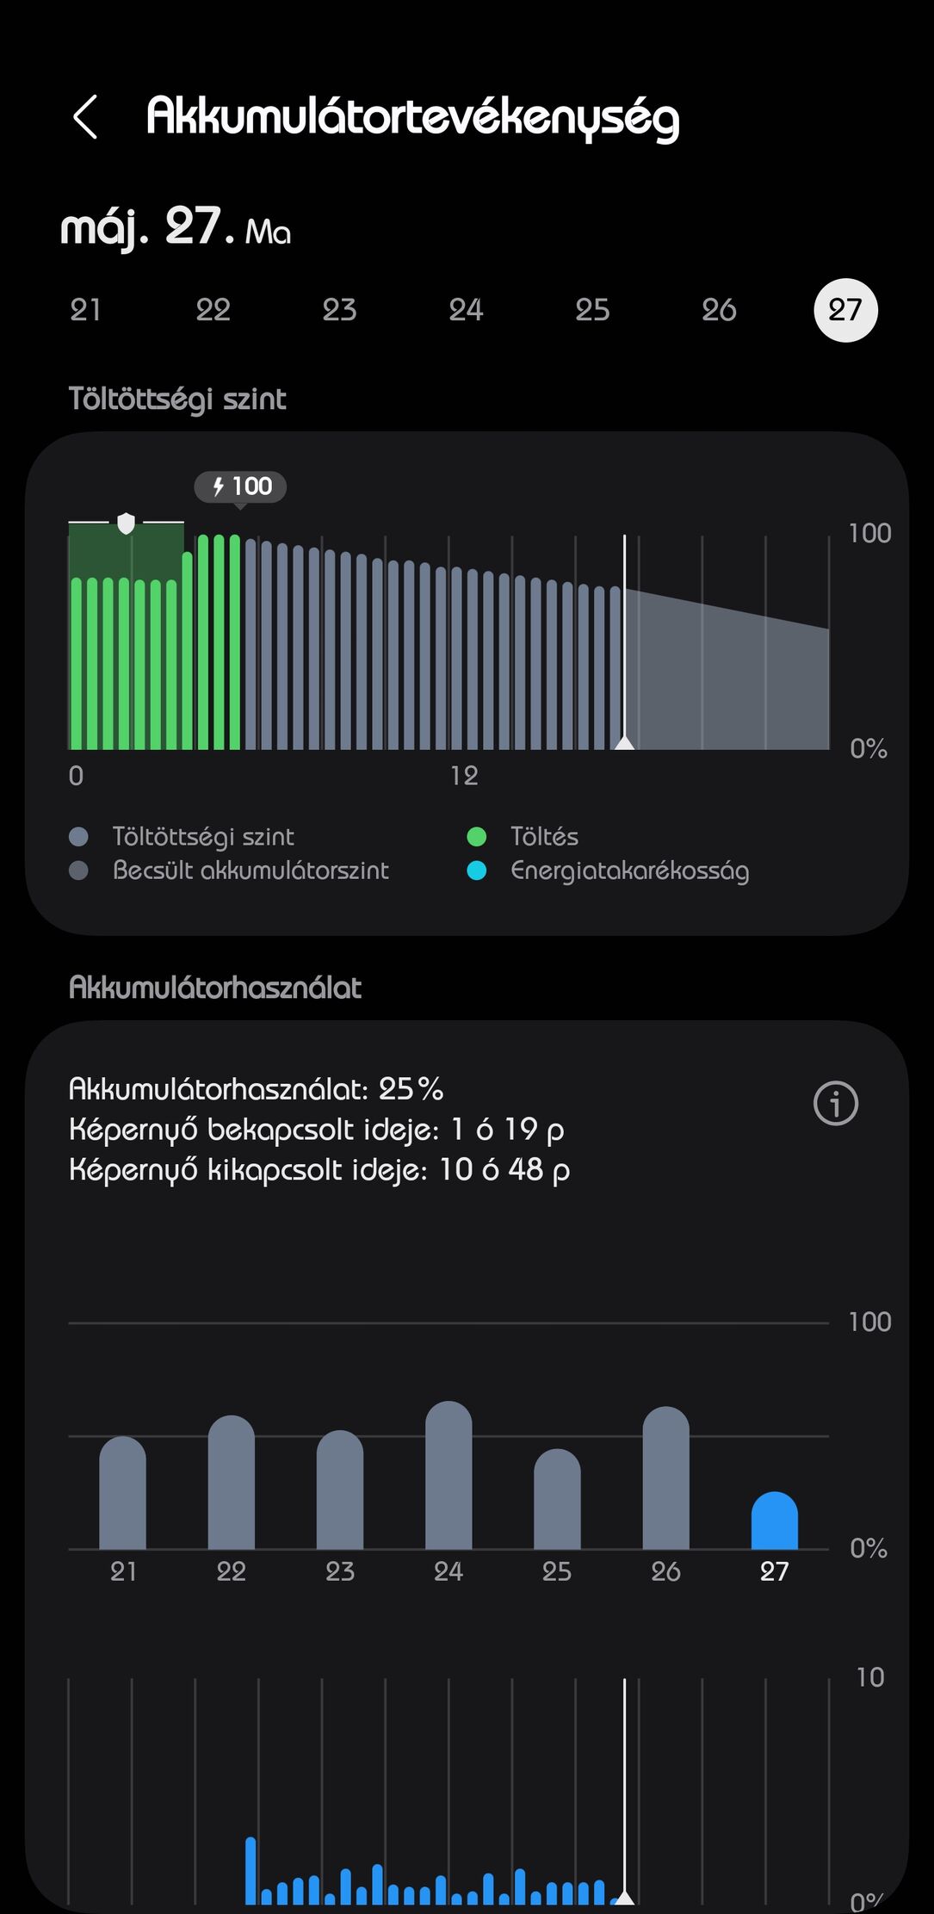Tap the Töltöttségi szint legend dot
934x1914 pixels.
[x=78, y=836]
